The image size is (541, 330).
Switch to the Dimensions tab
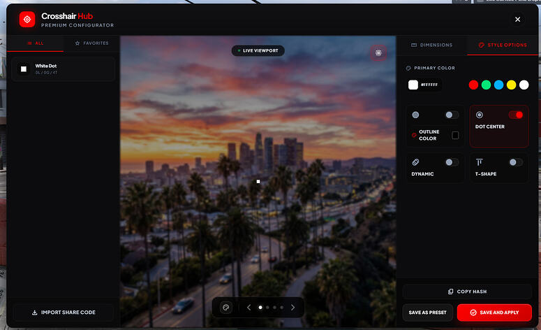point(431,45)
